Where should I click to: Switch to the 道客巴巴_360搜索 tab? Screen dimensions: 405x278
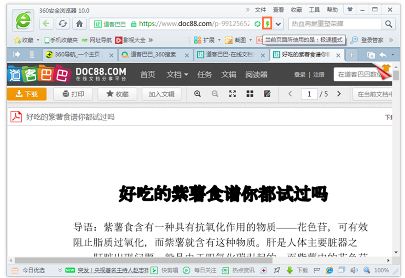coord(152,54)
